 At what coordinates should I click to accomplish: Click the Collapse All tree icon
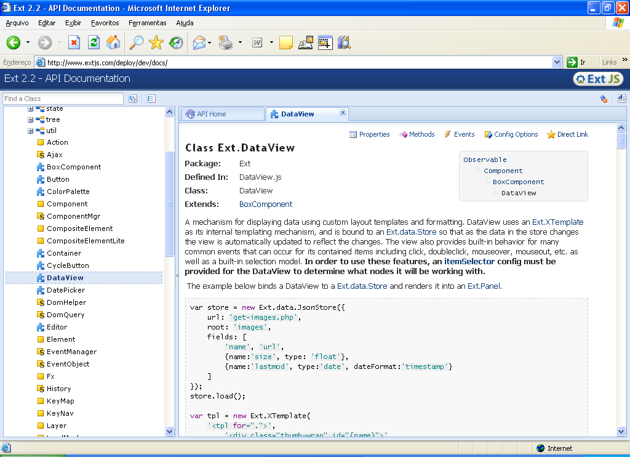click(x=151, y=99)
